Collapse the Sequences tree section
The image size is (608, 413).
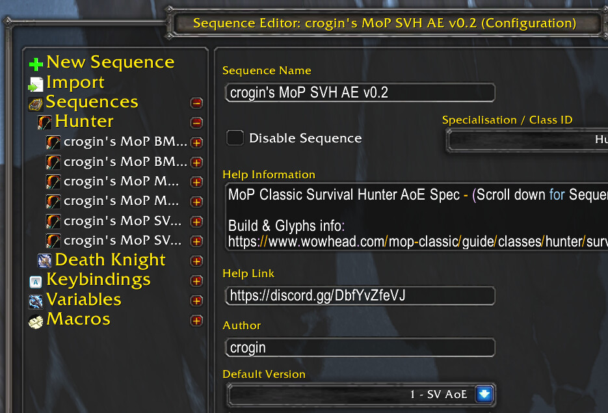pyautogui.click(x=196, y=103)
